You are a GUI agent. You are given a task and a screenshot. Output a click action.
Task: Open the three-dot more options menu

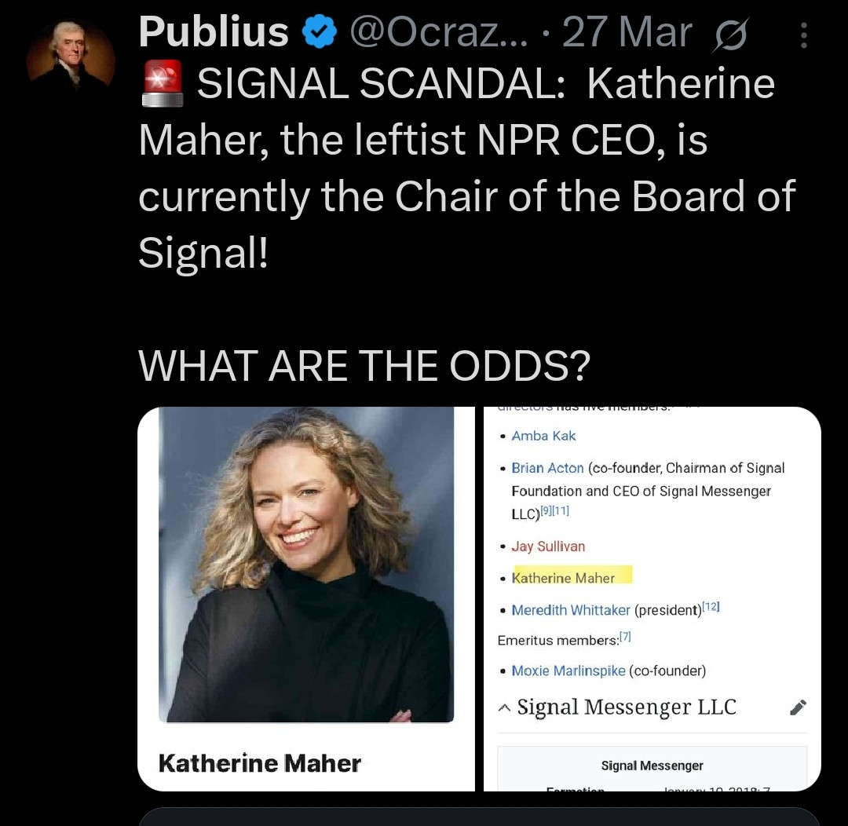coord(802,35)
